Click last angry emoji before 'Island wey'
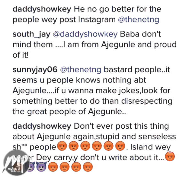 click(x=120, y=146)
